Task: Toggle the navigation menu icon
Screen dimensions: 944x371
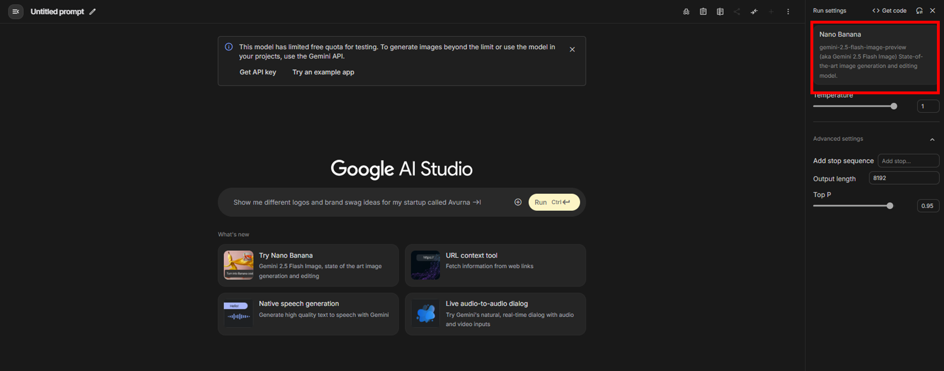Action: coord(16,11)
